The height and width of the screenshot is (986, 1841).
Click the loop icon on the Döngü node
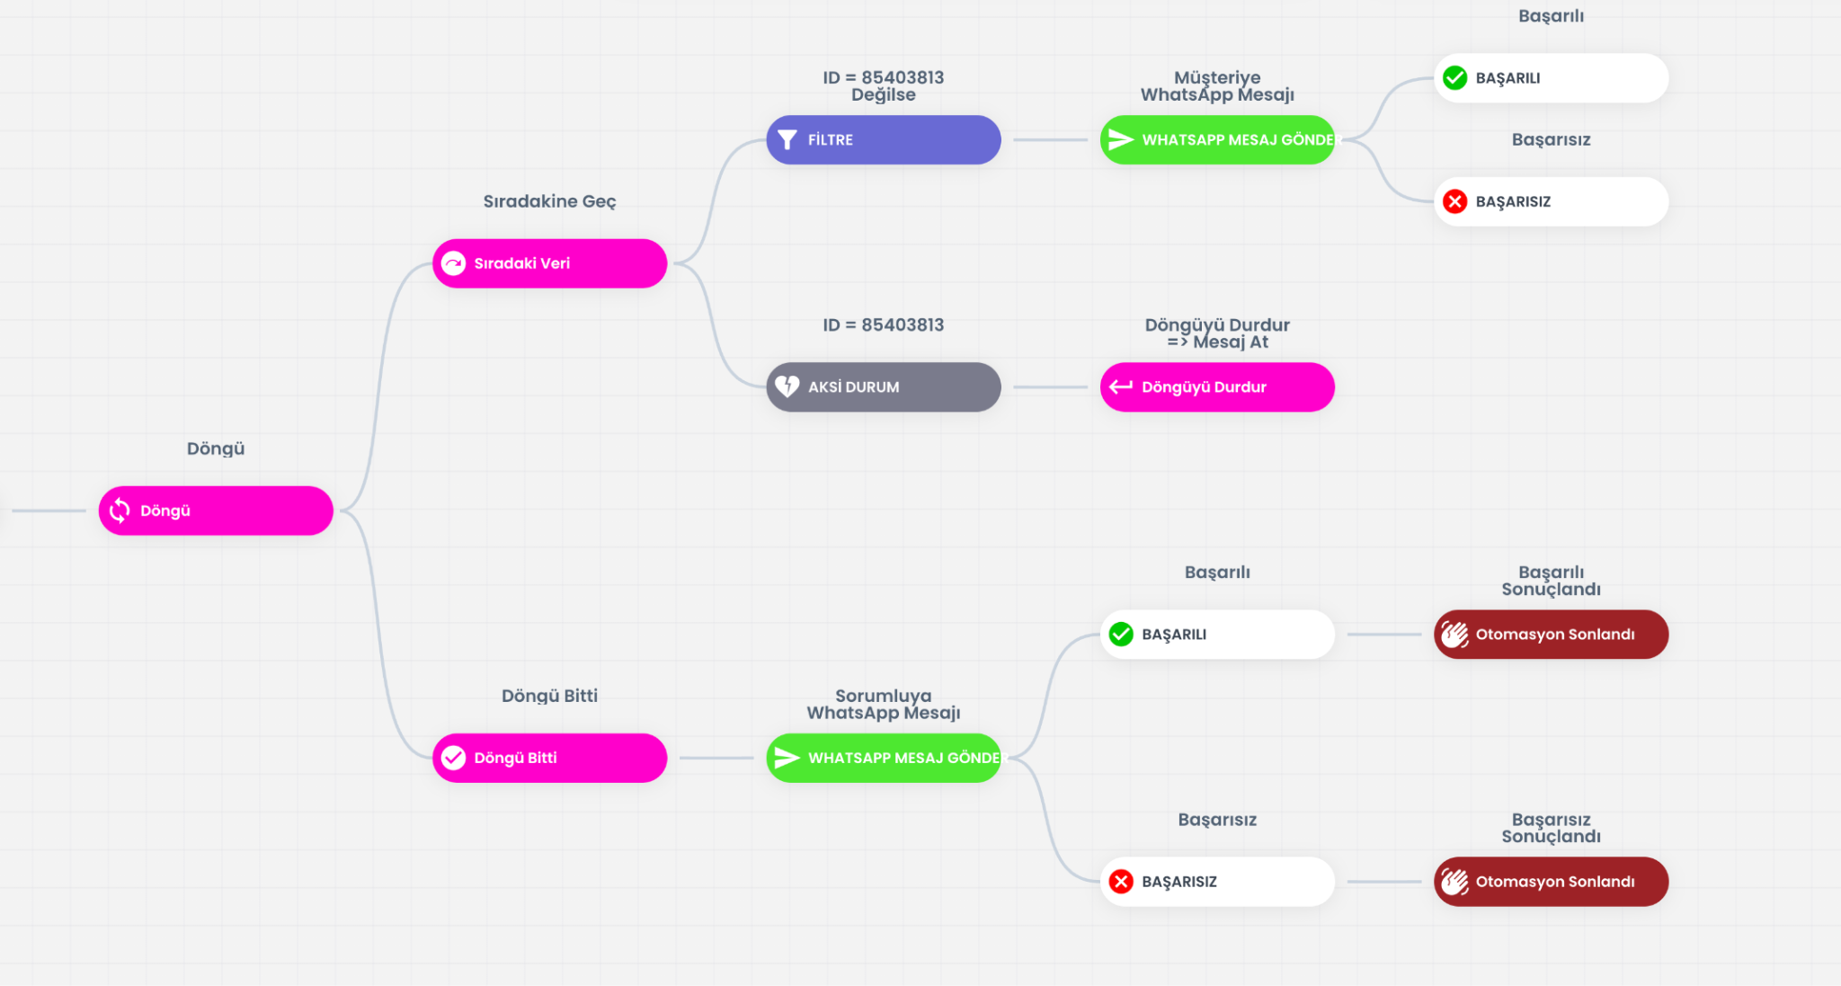[x=120, y=511]
